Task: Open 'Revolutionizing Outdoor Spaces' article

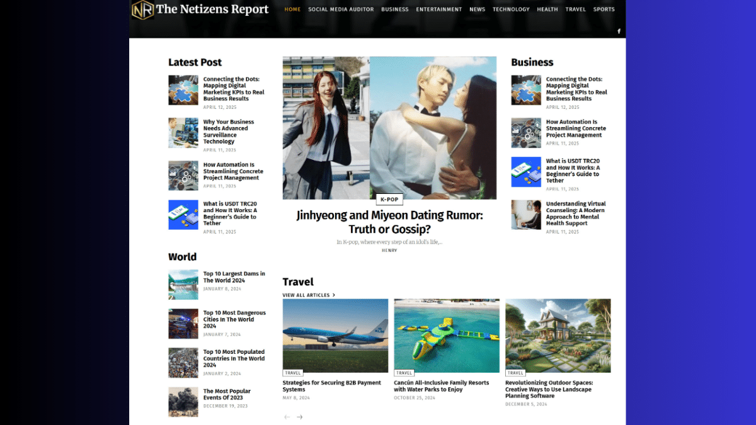Action: tap(549, 389)
